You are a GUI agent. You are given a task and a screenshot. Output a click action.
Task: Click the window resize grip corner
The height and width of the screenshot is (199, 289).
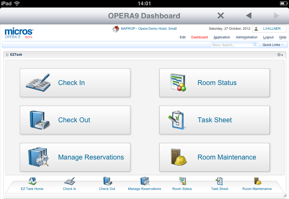[x=285, y=195]
